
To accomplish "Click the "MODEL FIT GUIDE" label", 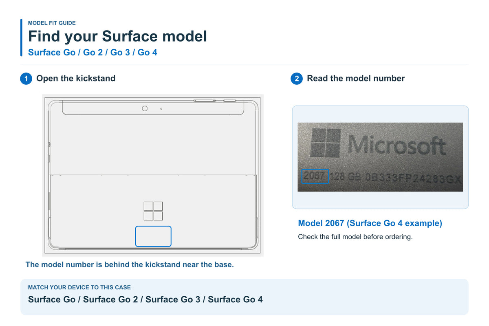I will coord(52,23).
